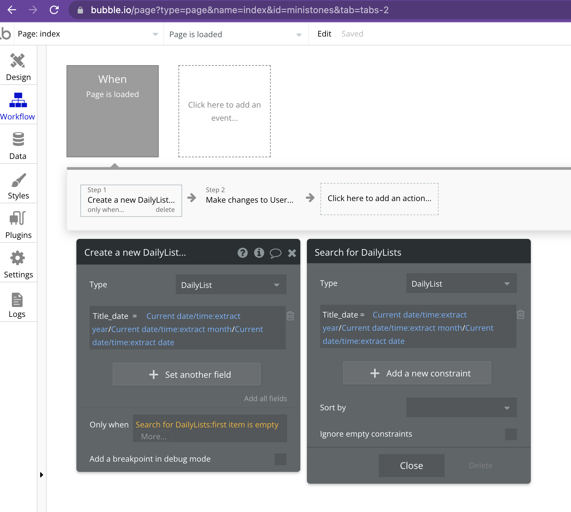Screen dimensions: 571x512
Task: Open the Design tab
Action: [x=18, y=67]
